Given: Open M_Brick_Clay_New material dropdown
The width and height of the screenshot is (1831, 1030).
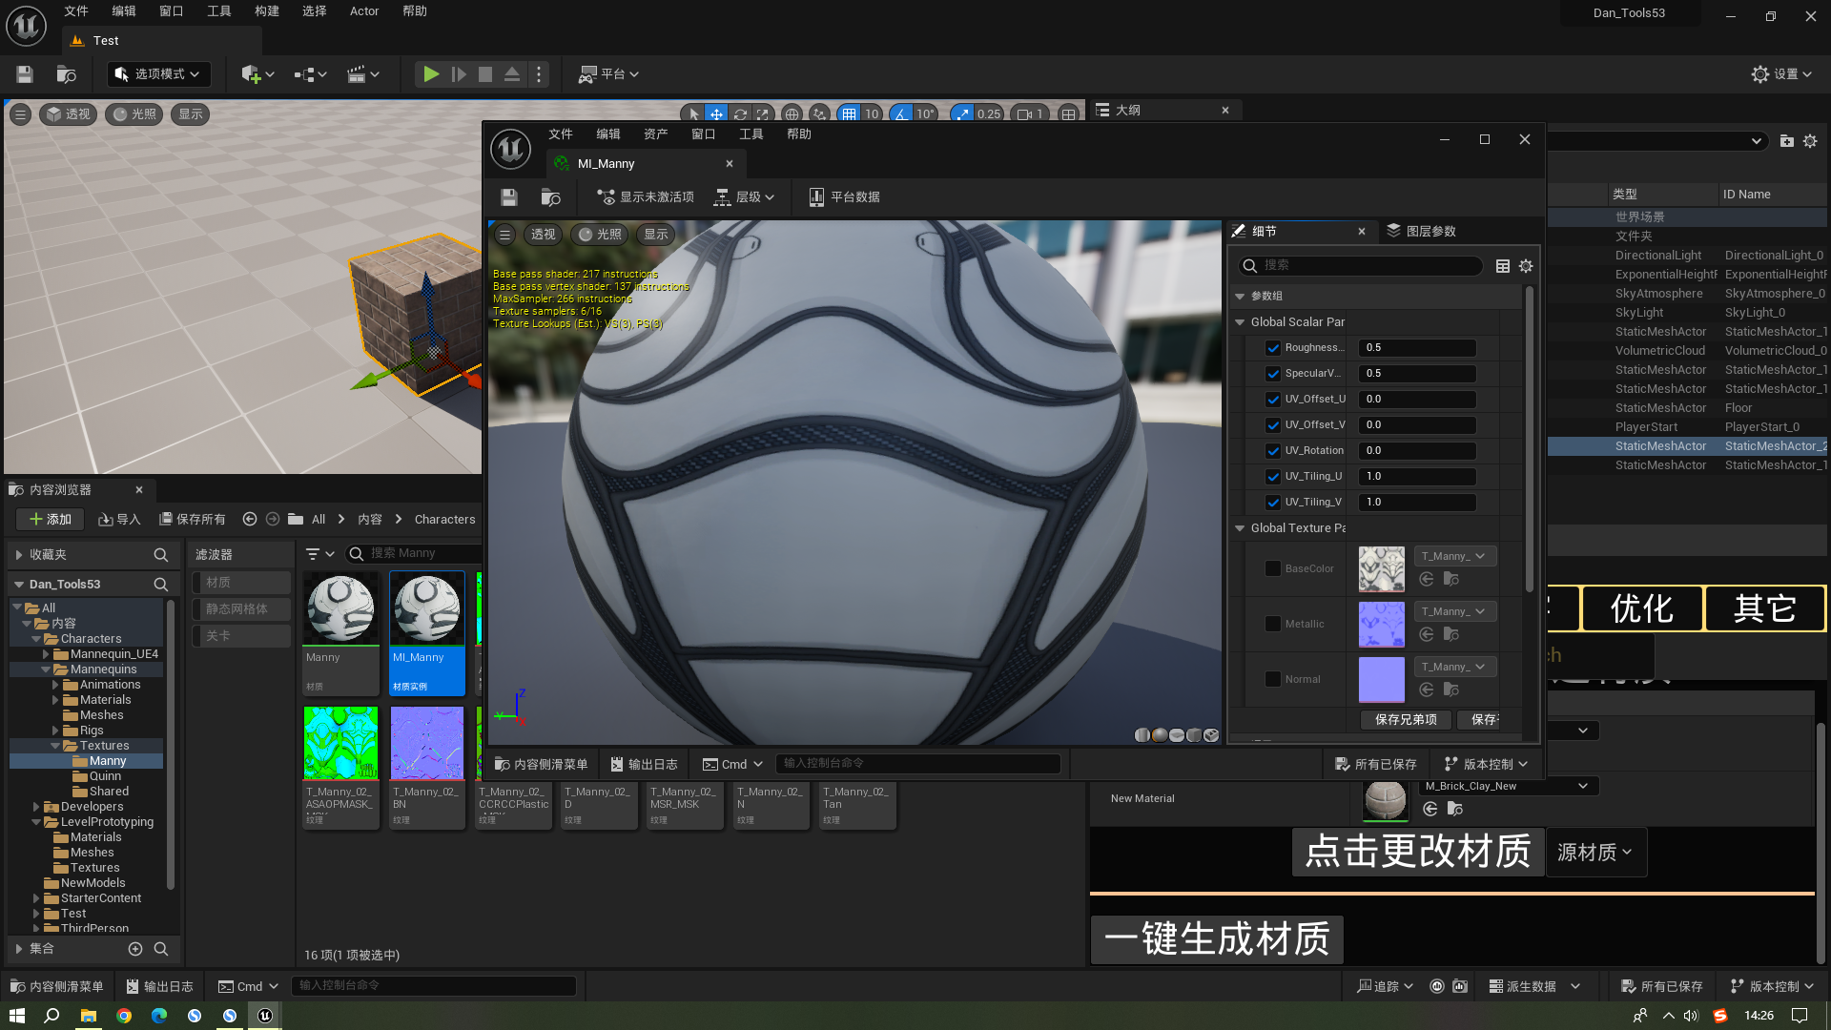Looking at the screenshot, I should 1509,787.
